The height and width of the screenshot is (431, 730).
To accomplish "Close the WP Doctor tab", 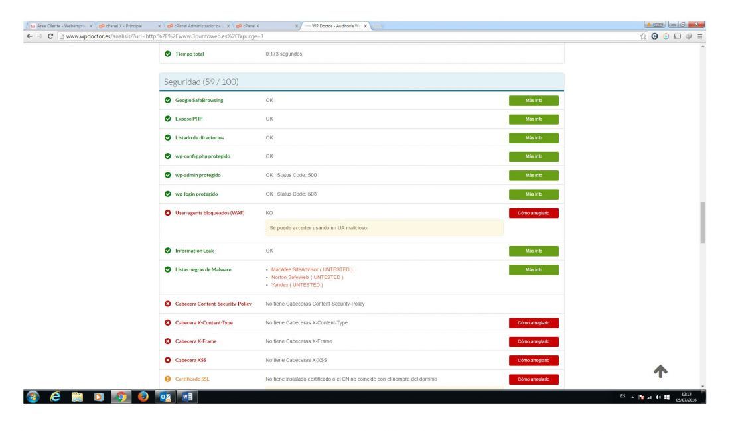I will [366, 26].
